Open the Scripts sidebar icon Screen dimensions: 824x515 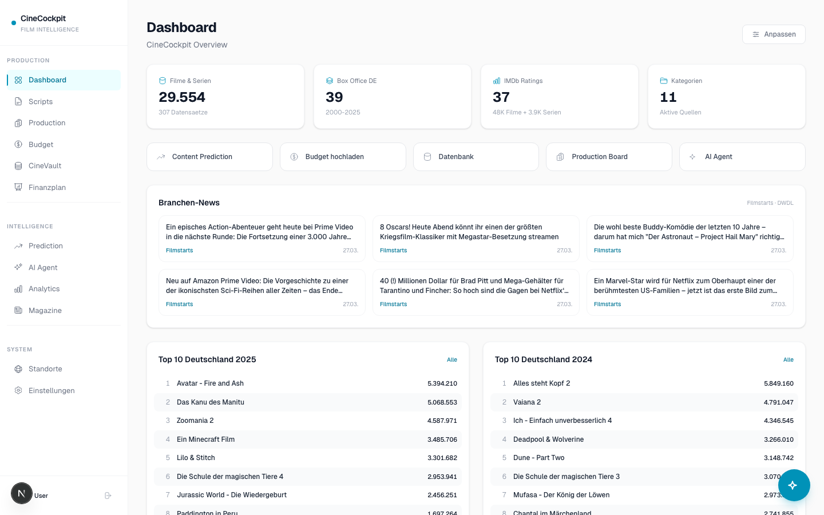[18, 102]
